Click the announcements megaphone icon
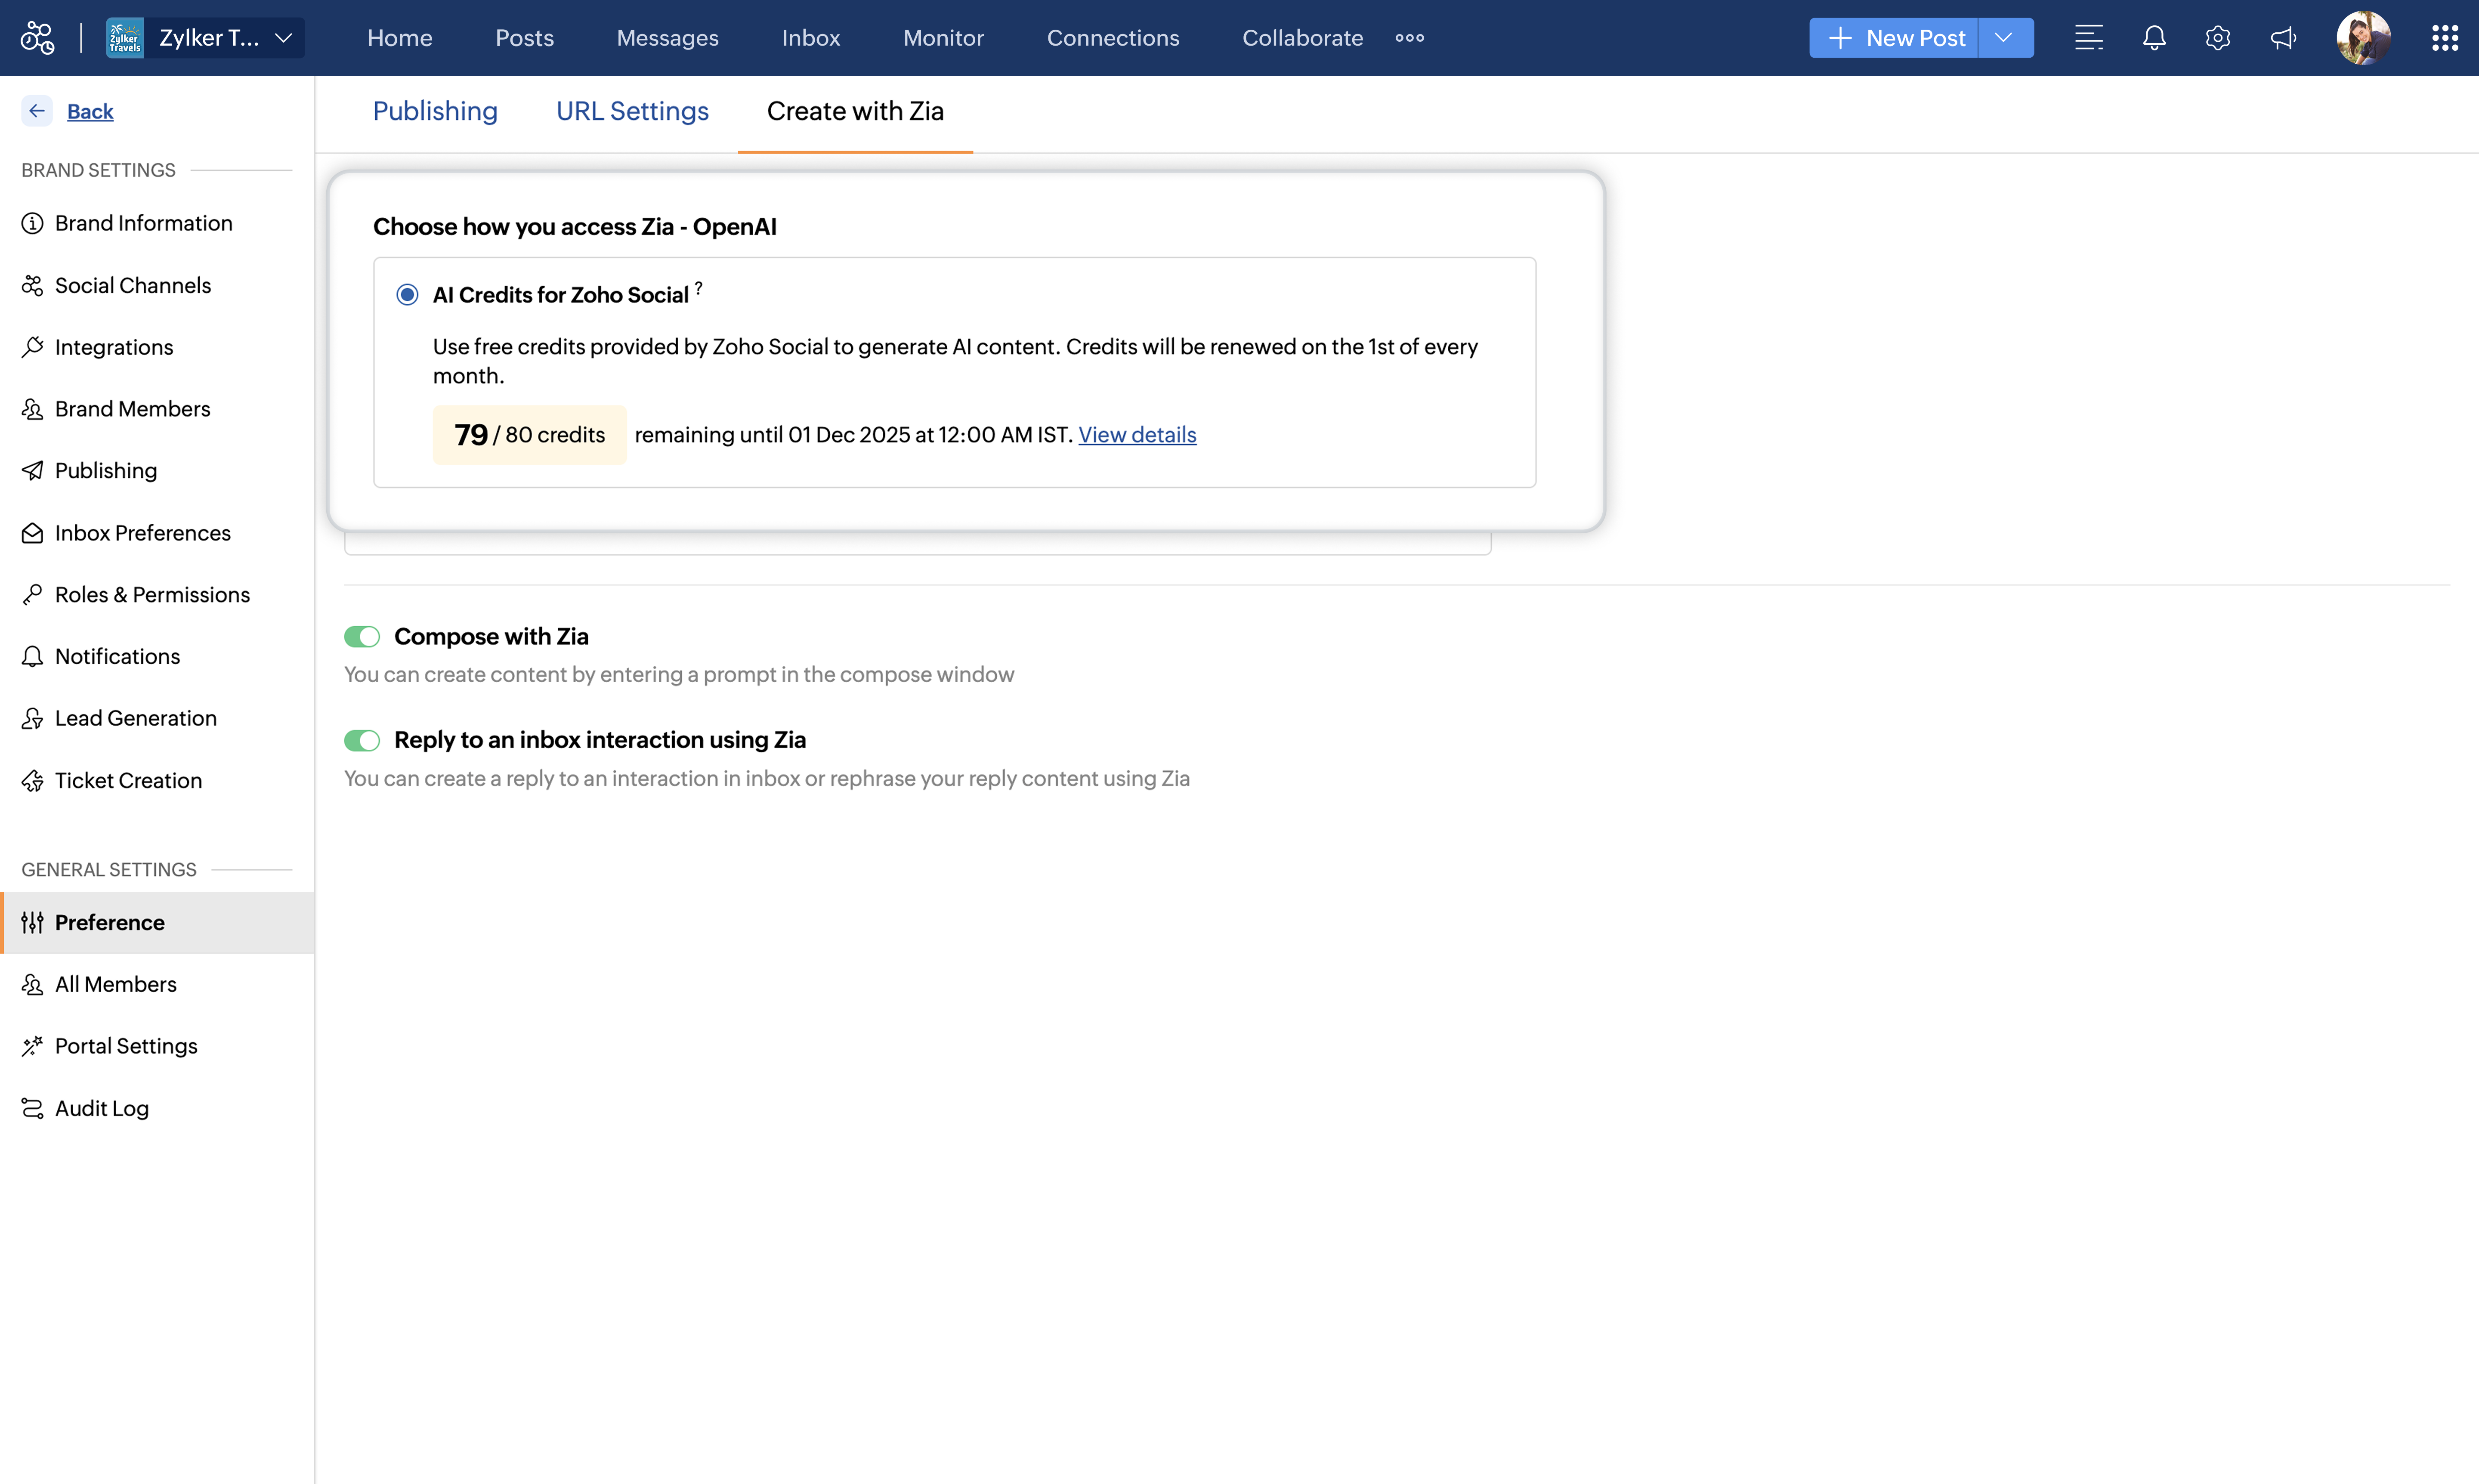Screen dimensions: 2479x1484 click(x=2283, y=38)
